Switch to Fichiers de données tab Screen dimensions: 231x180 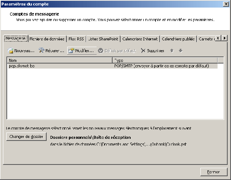tap(47, 39)
